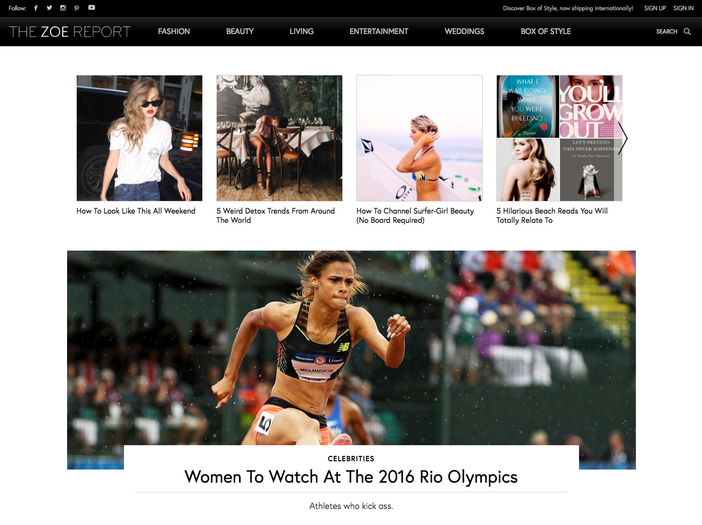The height and width of the screenshot is (525, 702).
Task: Click the Sign Up link
Action: pyautogui.click(x=655, y=8)
